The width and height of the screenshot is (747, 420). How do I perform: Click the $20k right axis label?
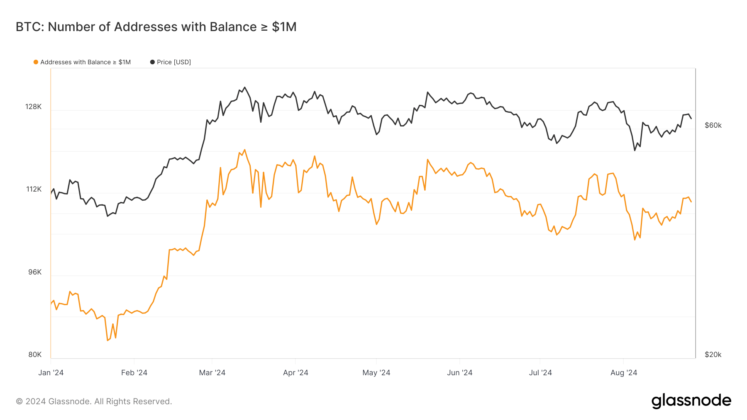(713, 354)
